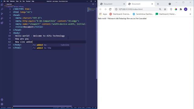
Task: Show more bookmarks with the double chevron
Action: click(190, 14)
